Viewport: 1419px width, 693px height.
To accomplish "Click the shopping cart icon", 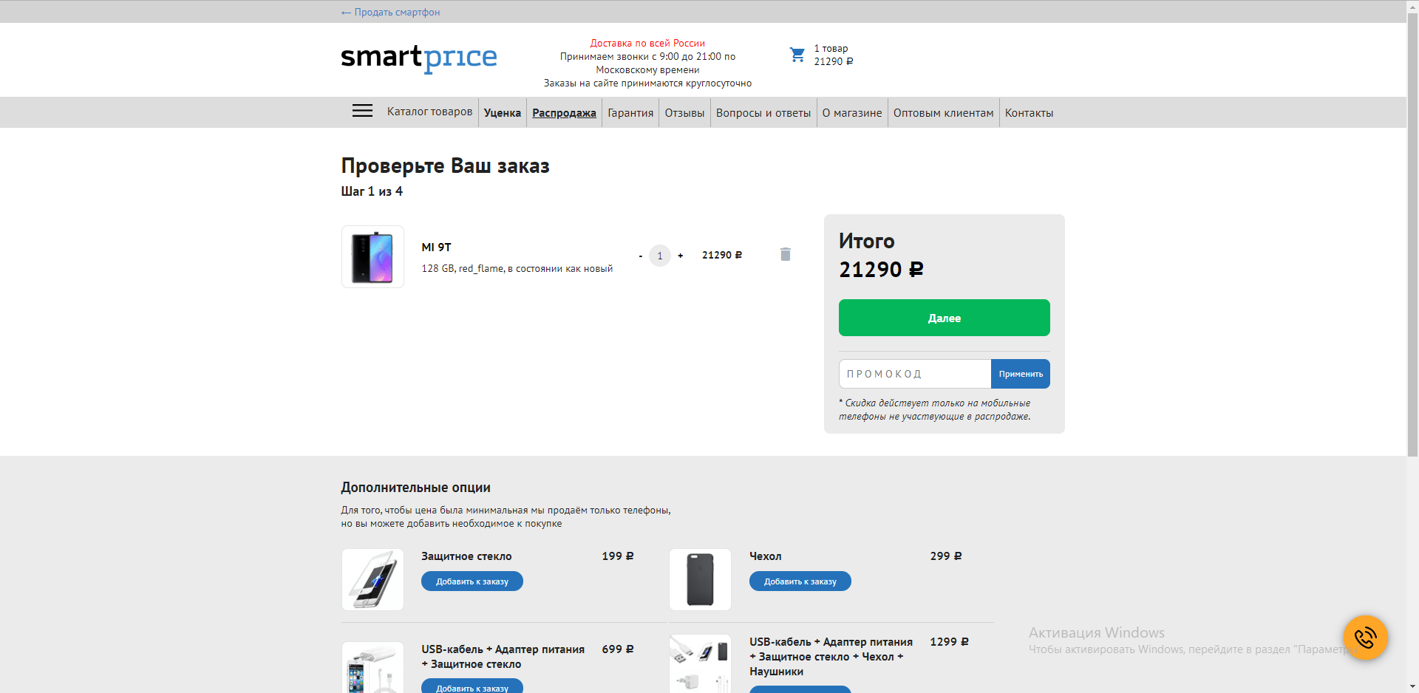I will click(797, 55).
